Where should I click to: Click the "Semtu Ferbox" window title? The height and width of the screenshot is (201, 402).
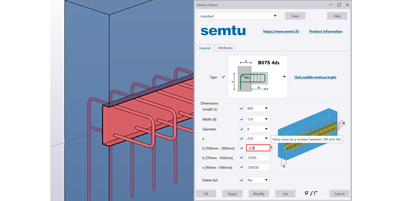tap(207, 5)
